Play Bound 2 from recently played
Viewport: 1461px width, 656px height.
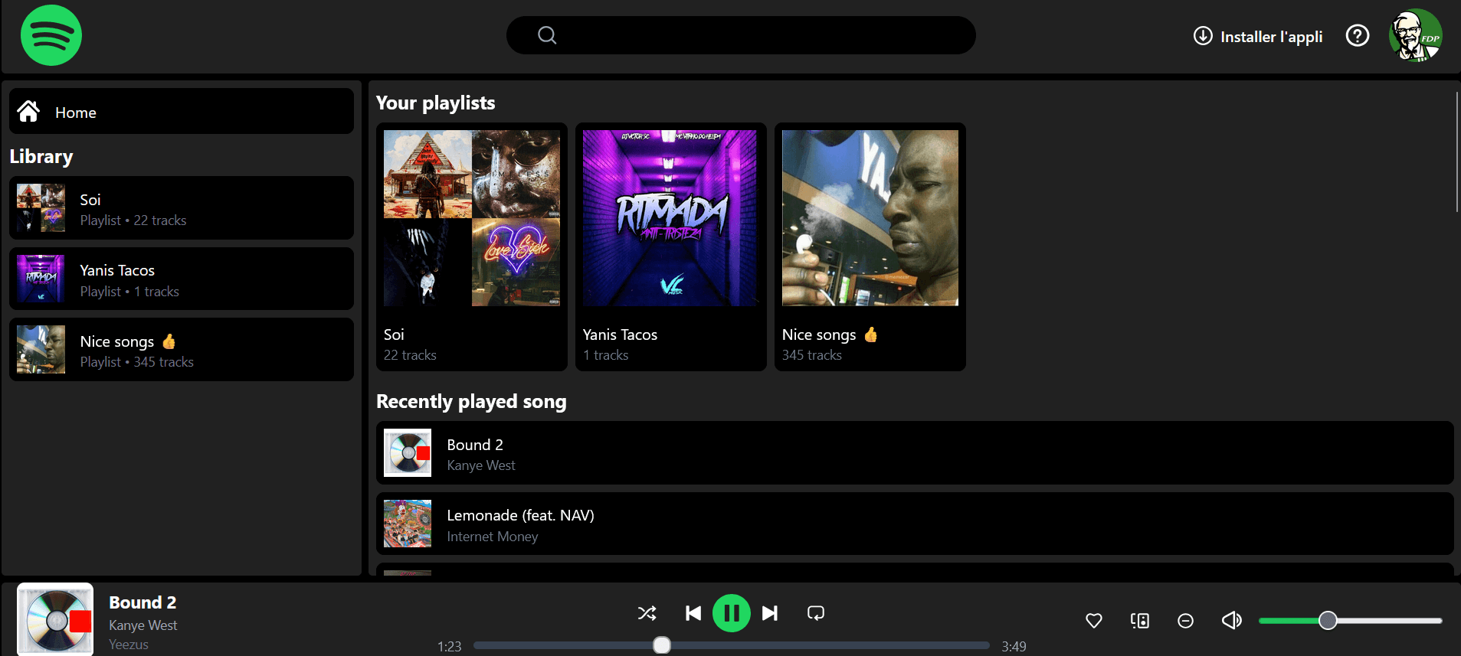point(915,453)
